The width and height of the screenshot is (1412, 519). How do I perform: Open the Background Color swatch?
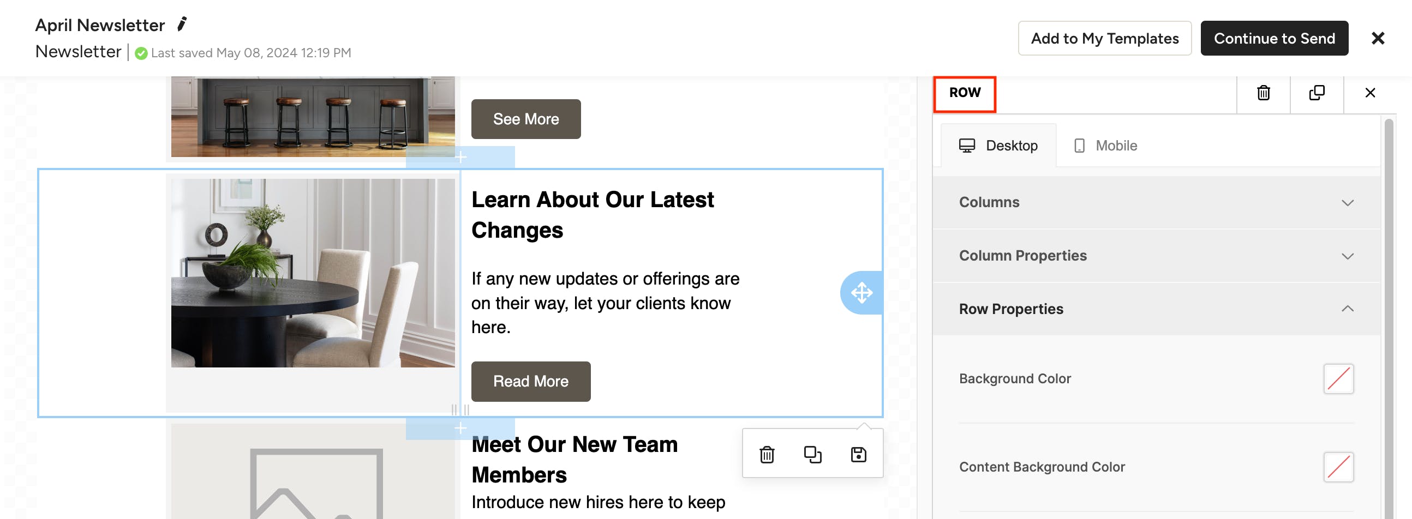click(x=1338, y=378)
